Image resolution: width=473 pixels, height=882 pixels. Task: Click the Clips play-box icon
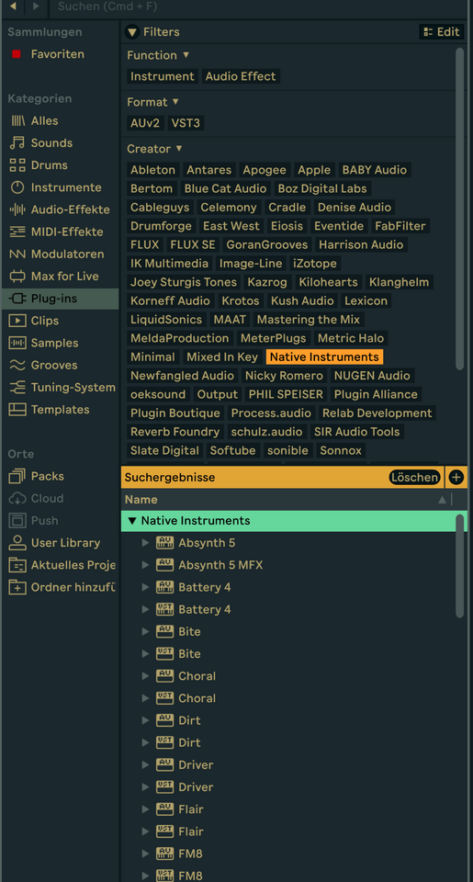click(x=17, y=321)
